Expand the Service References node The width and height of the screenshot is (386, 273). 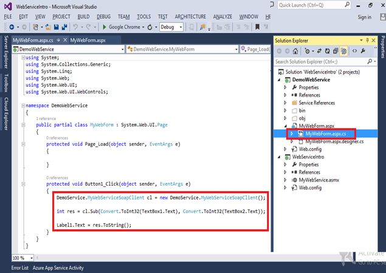pyautogui.click(x=285, y=103)
